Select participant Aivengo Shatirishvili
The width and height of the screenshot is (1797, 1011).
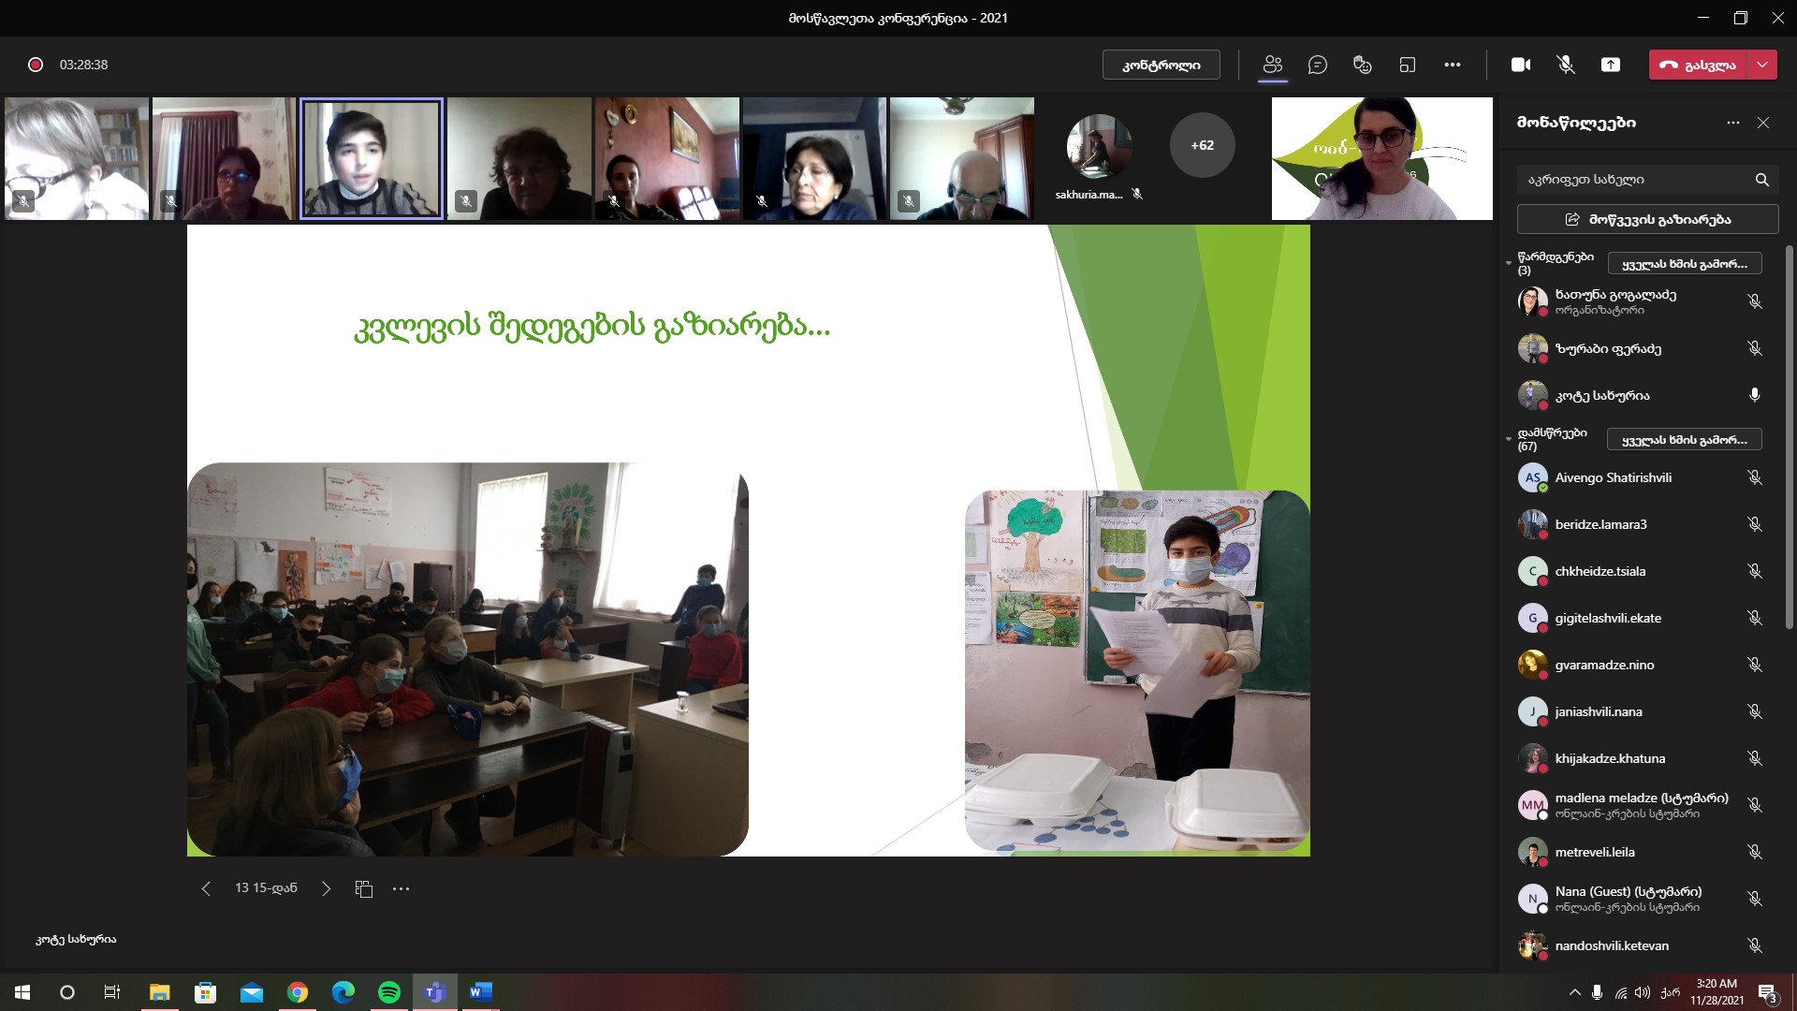(1640, 477)
